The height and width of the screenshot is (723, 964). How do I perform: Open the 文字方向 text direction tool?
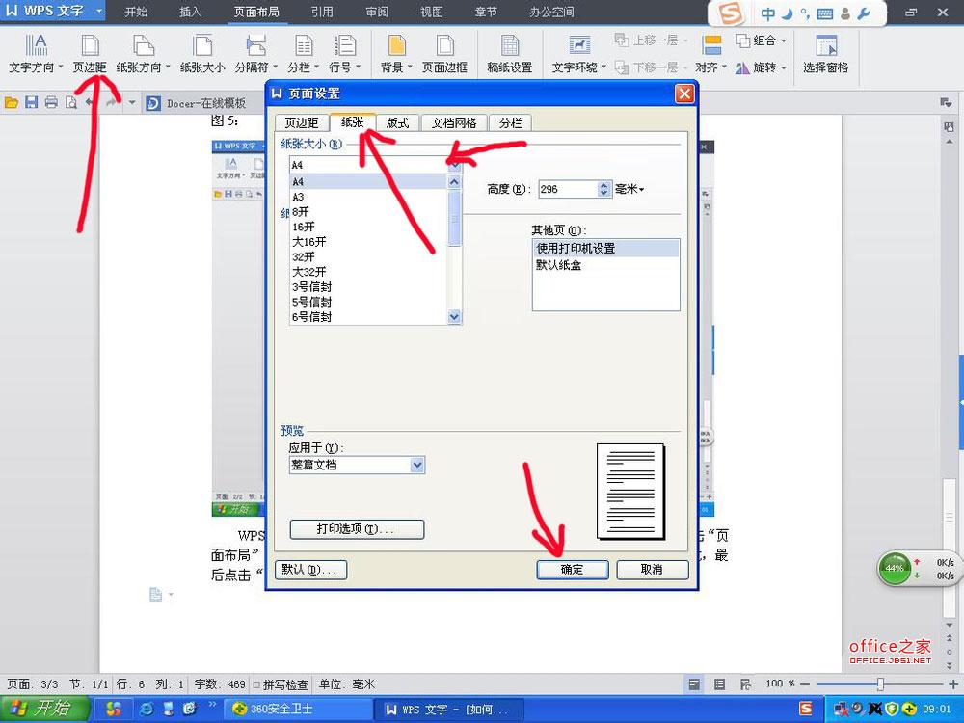point(36,54)
